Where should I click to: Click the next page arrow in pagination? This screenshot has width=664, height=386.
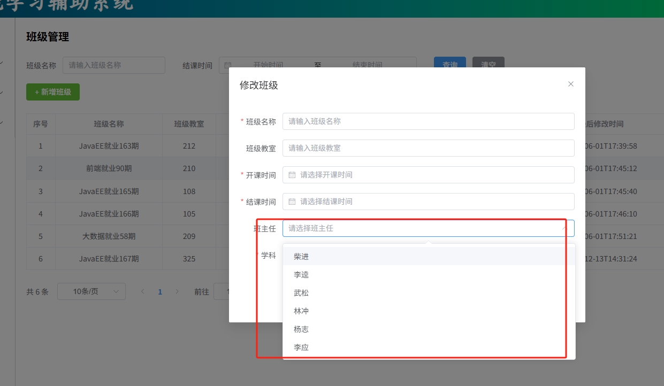pyautogui.click(x=177, y=291)
